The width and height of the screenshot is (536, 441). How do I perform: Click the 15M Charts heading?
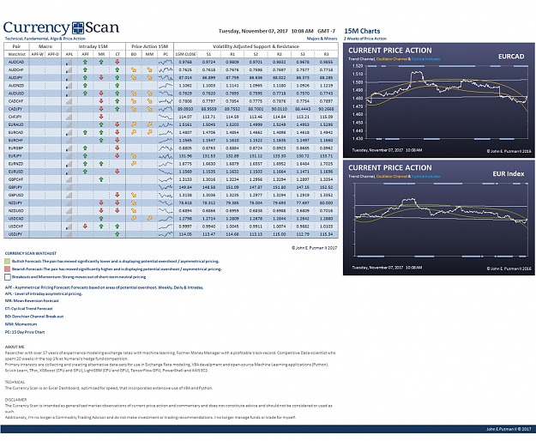362,31
